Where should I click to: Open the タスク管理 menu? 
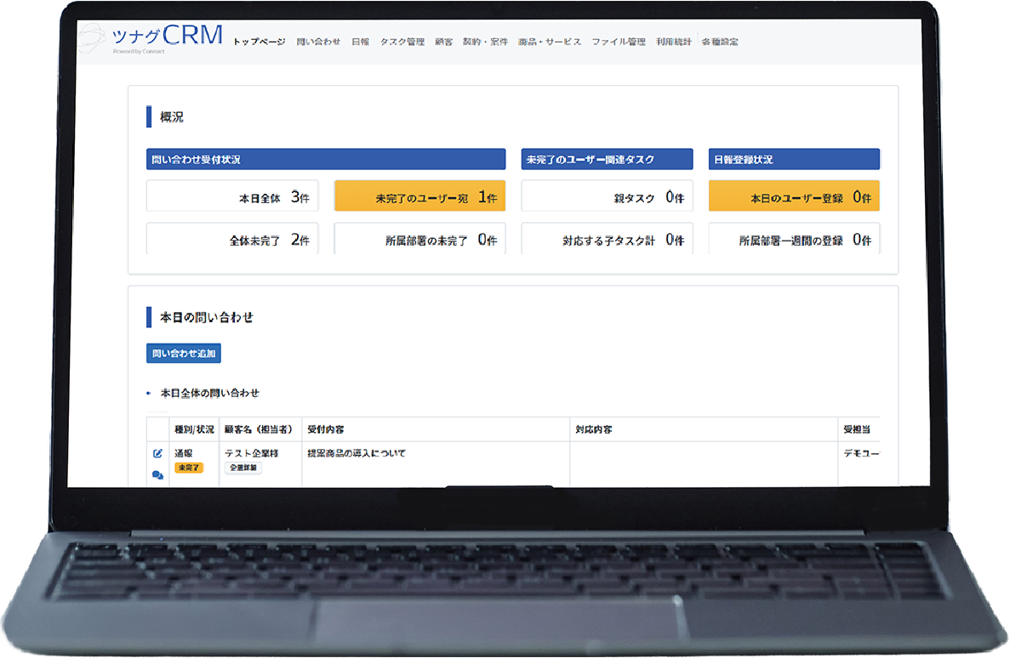(x=402, y=42)
